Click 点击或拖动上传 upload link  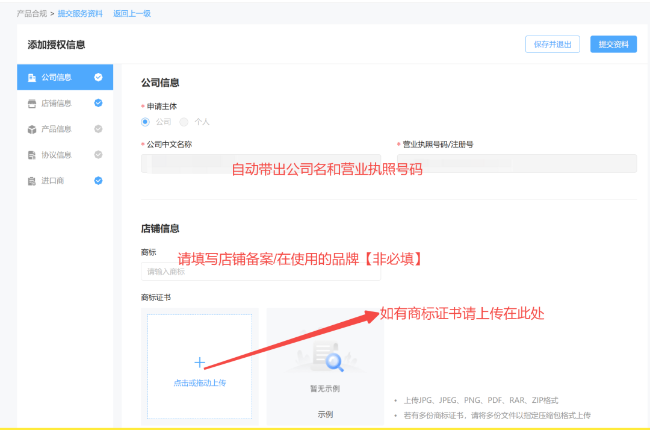[200, 383]
